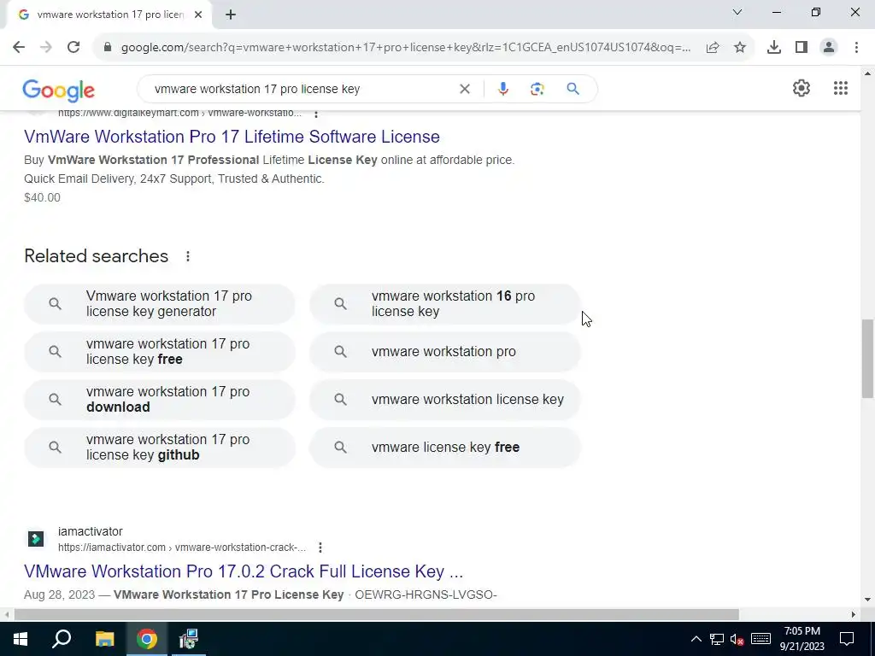
Task: Open File Explorer from taskbar
Action: click(x=104, y=639)
